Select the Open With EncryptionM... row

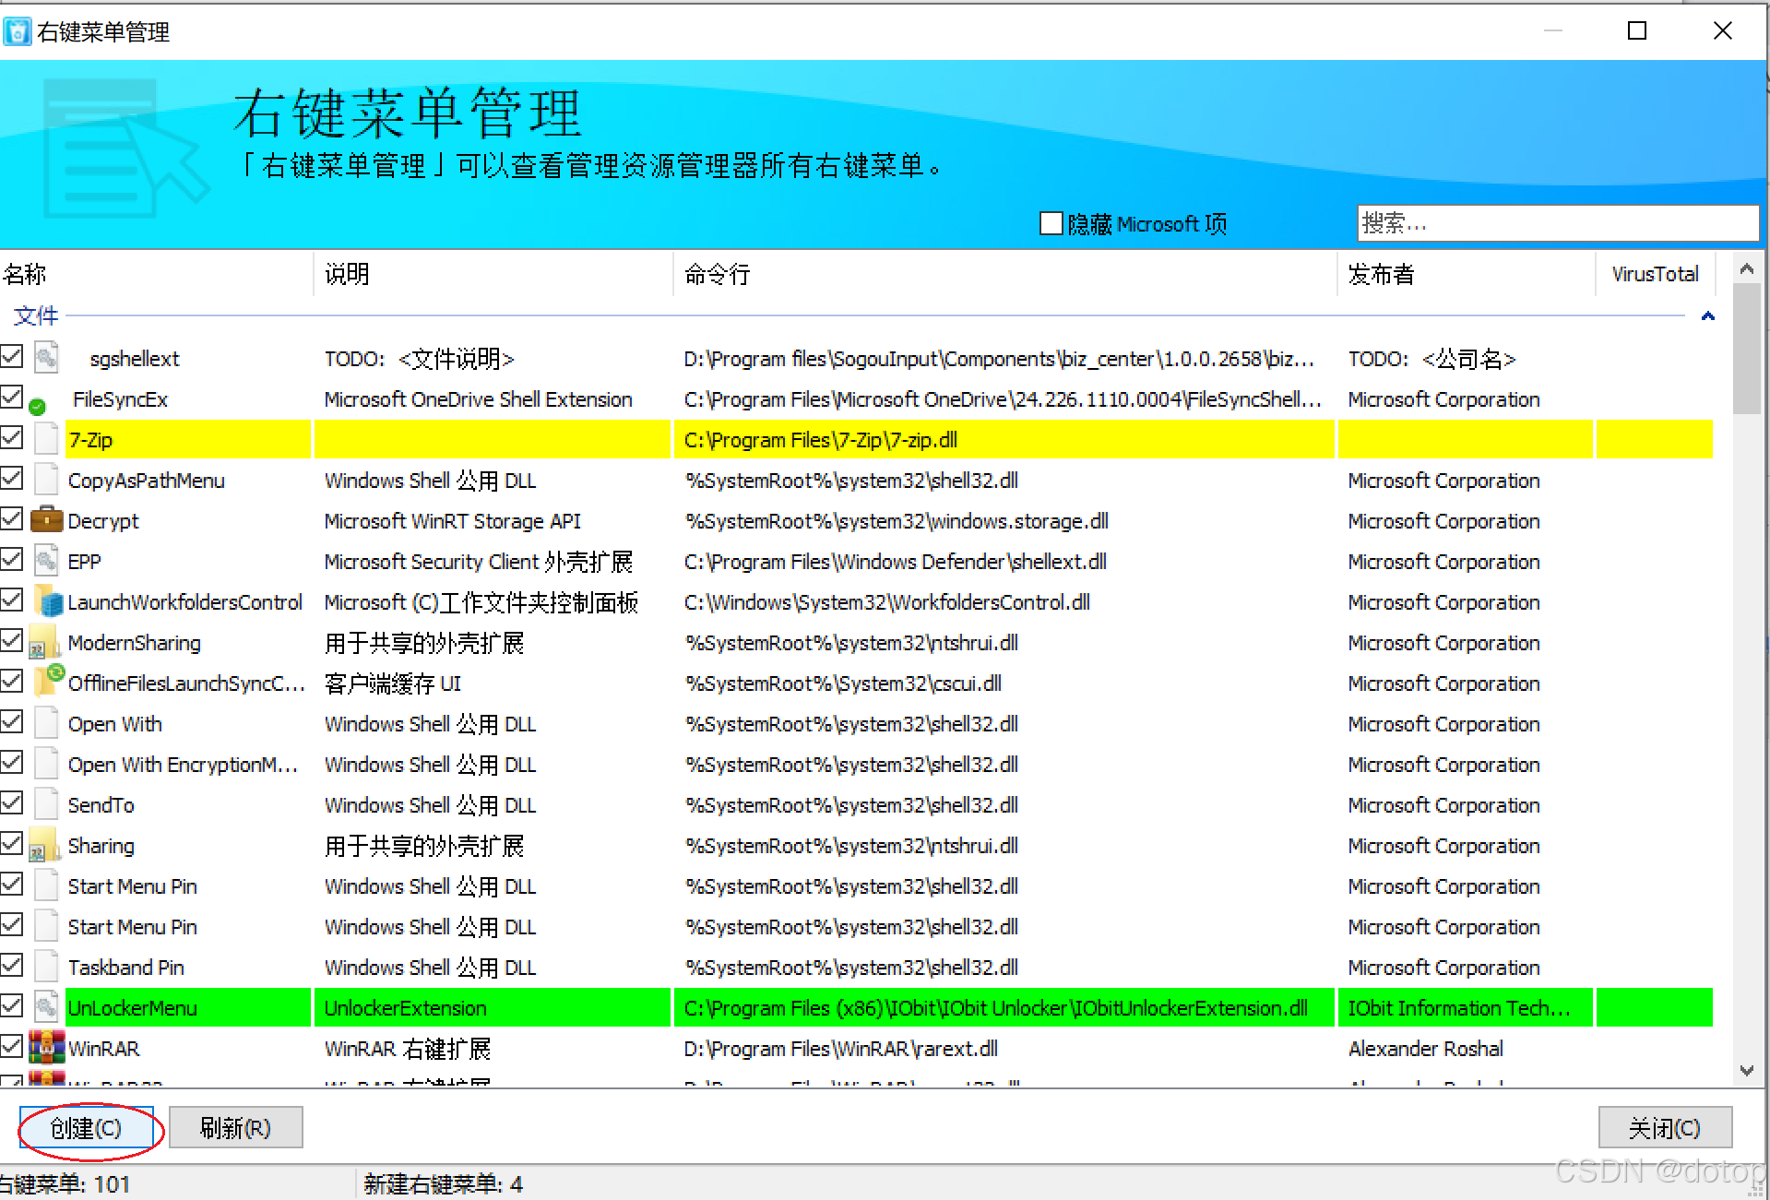pos(857,765)
